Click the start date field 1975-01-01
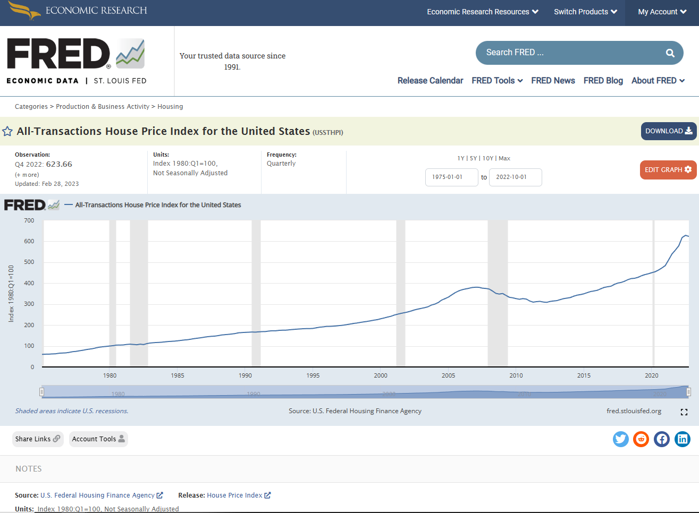The image size is (699, 513). click(452, 177)
